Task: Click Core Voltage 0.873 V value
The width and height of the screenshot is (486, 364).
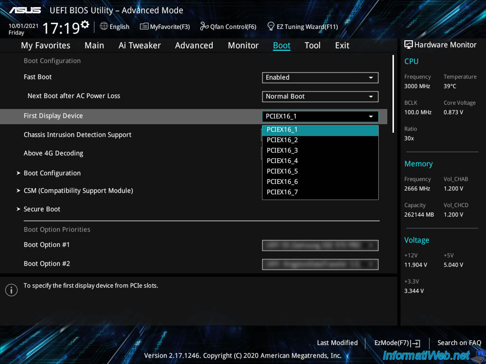Action: click(453, 112)
